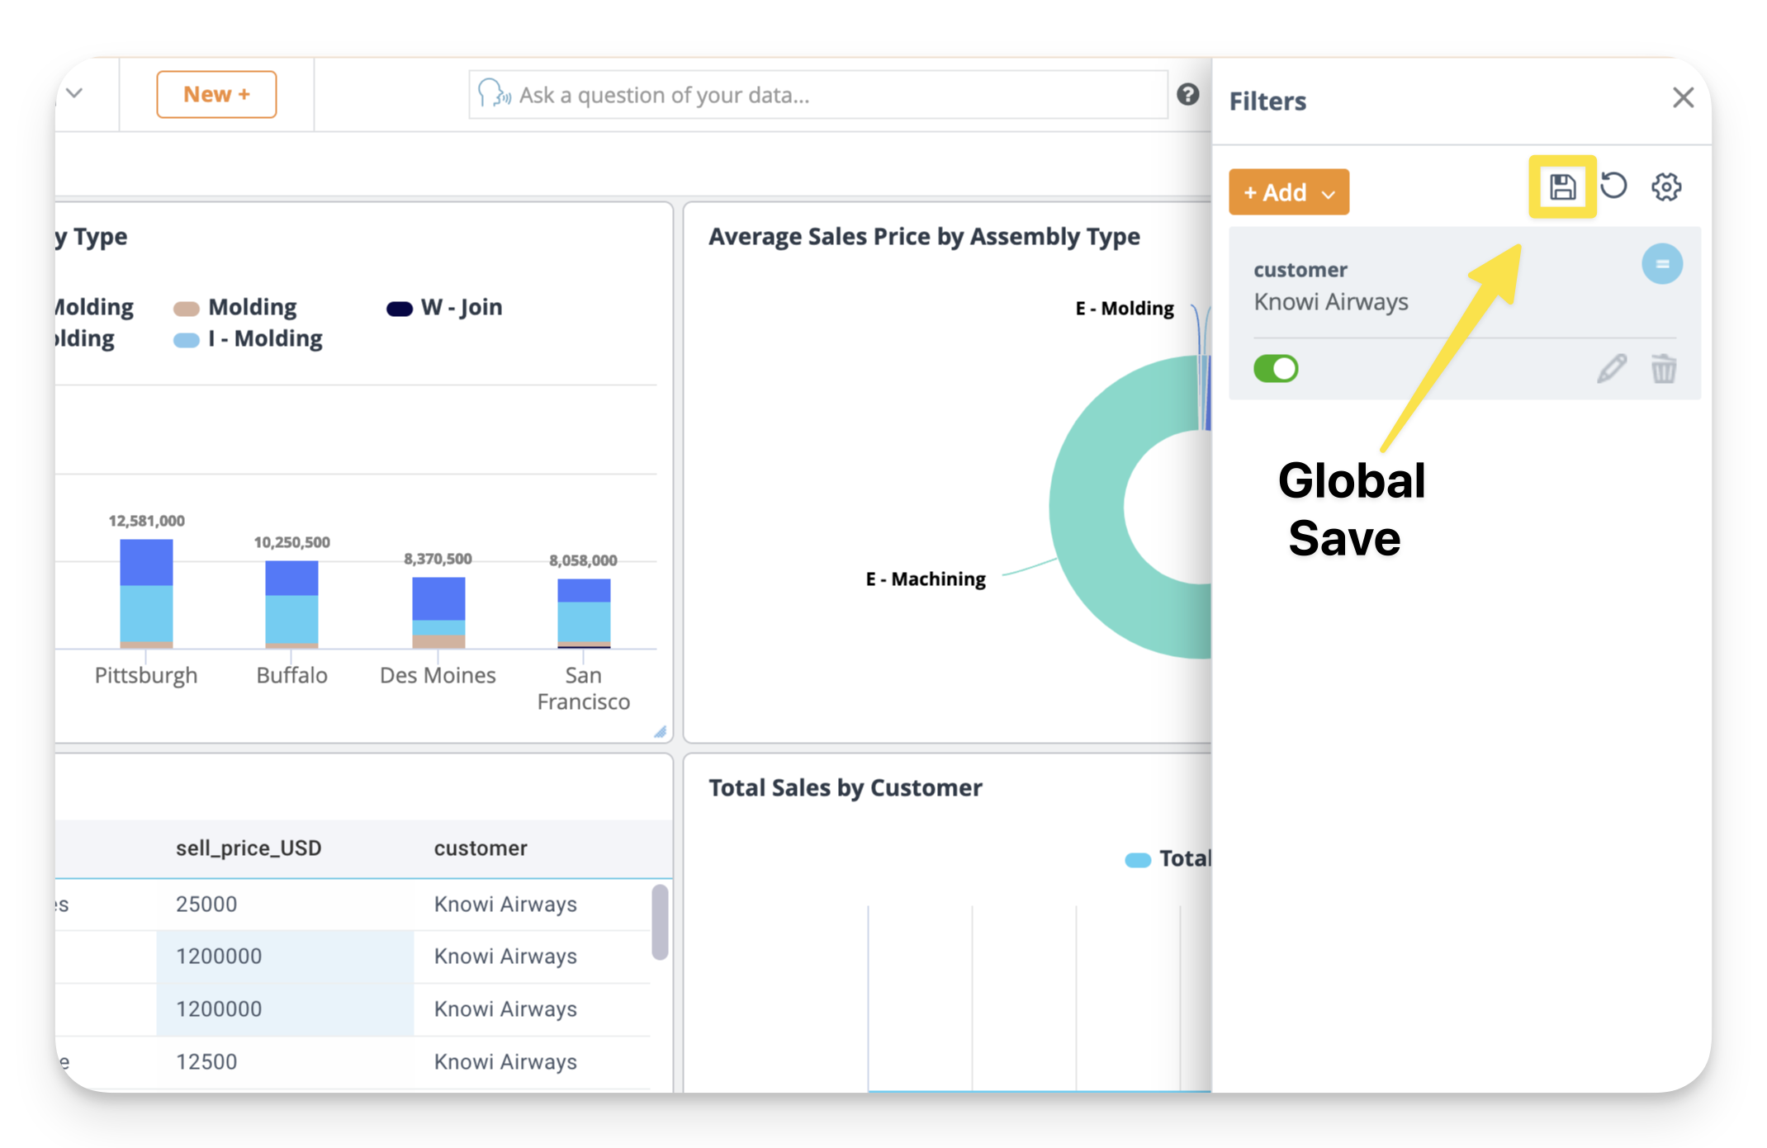Screen dimensions: 1767x1148
Task: Click the global save filters icon
Action: click(1561, 187)
